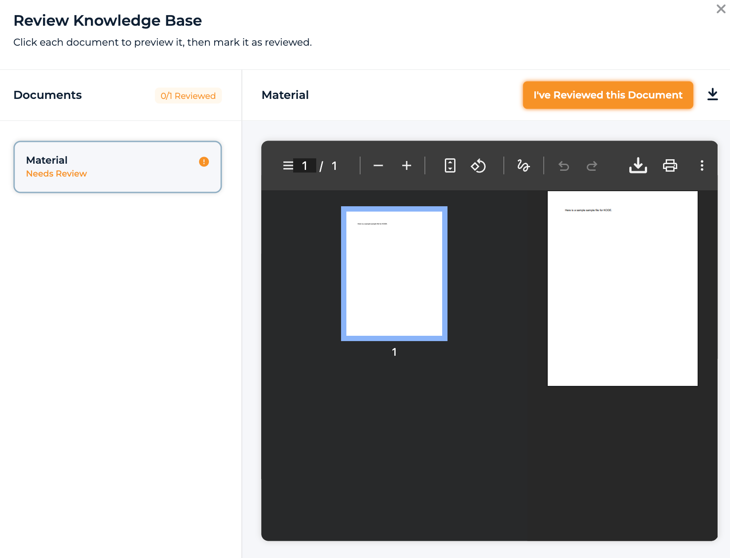Download the PDF from viewer toolbar

tap(638, 165)
